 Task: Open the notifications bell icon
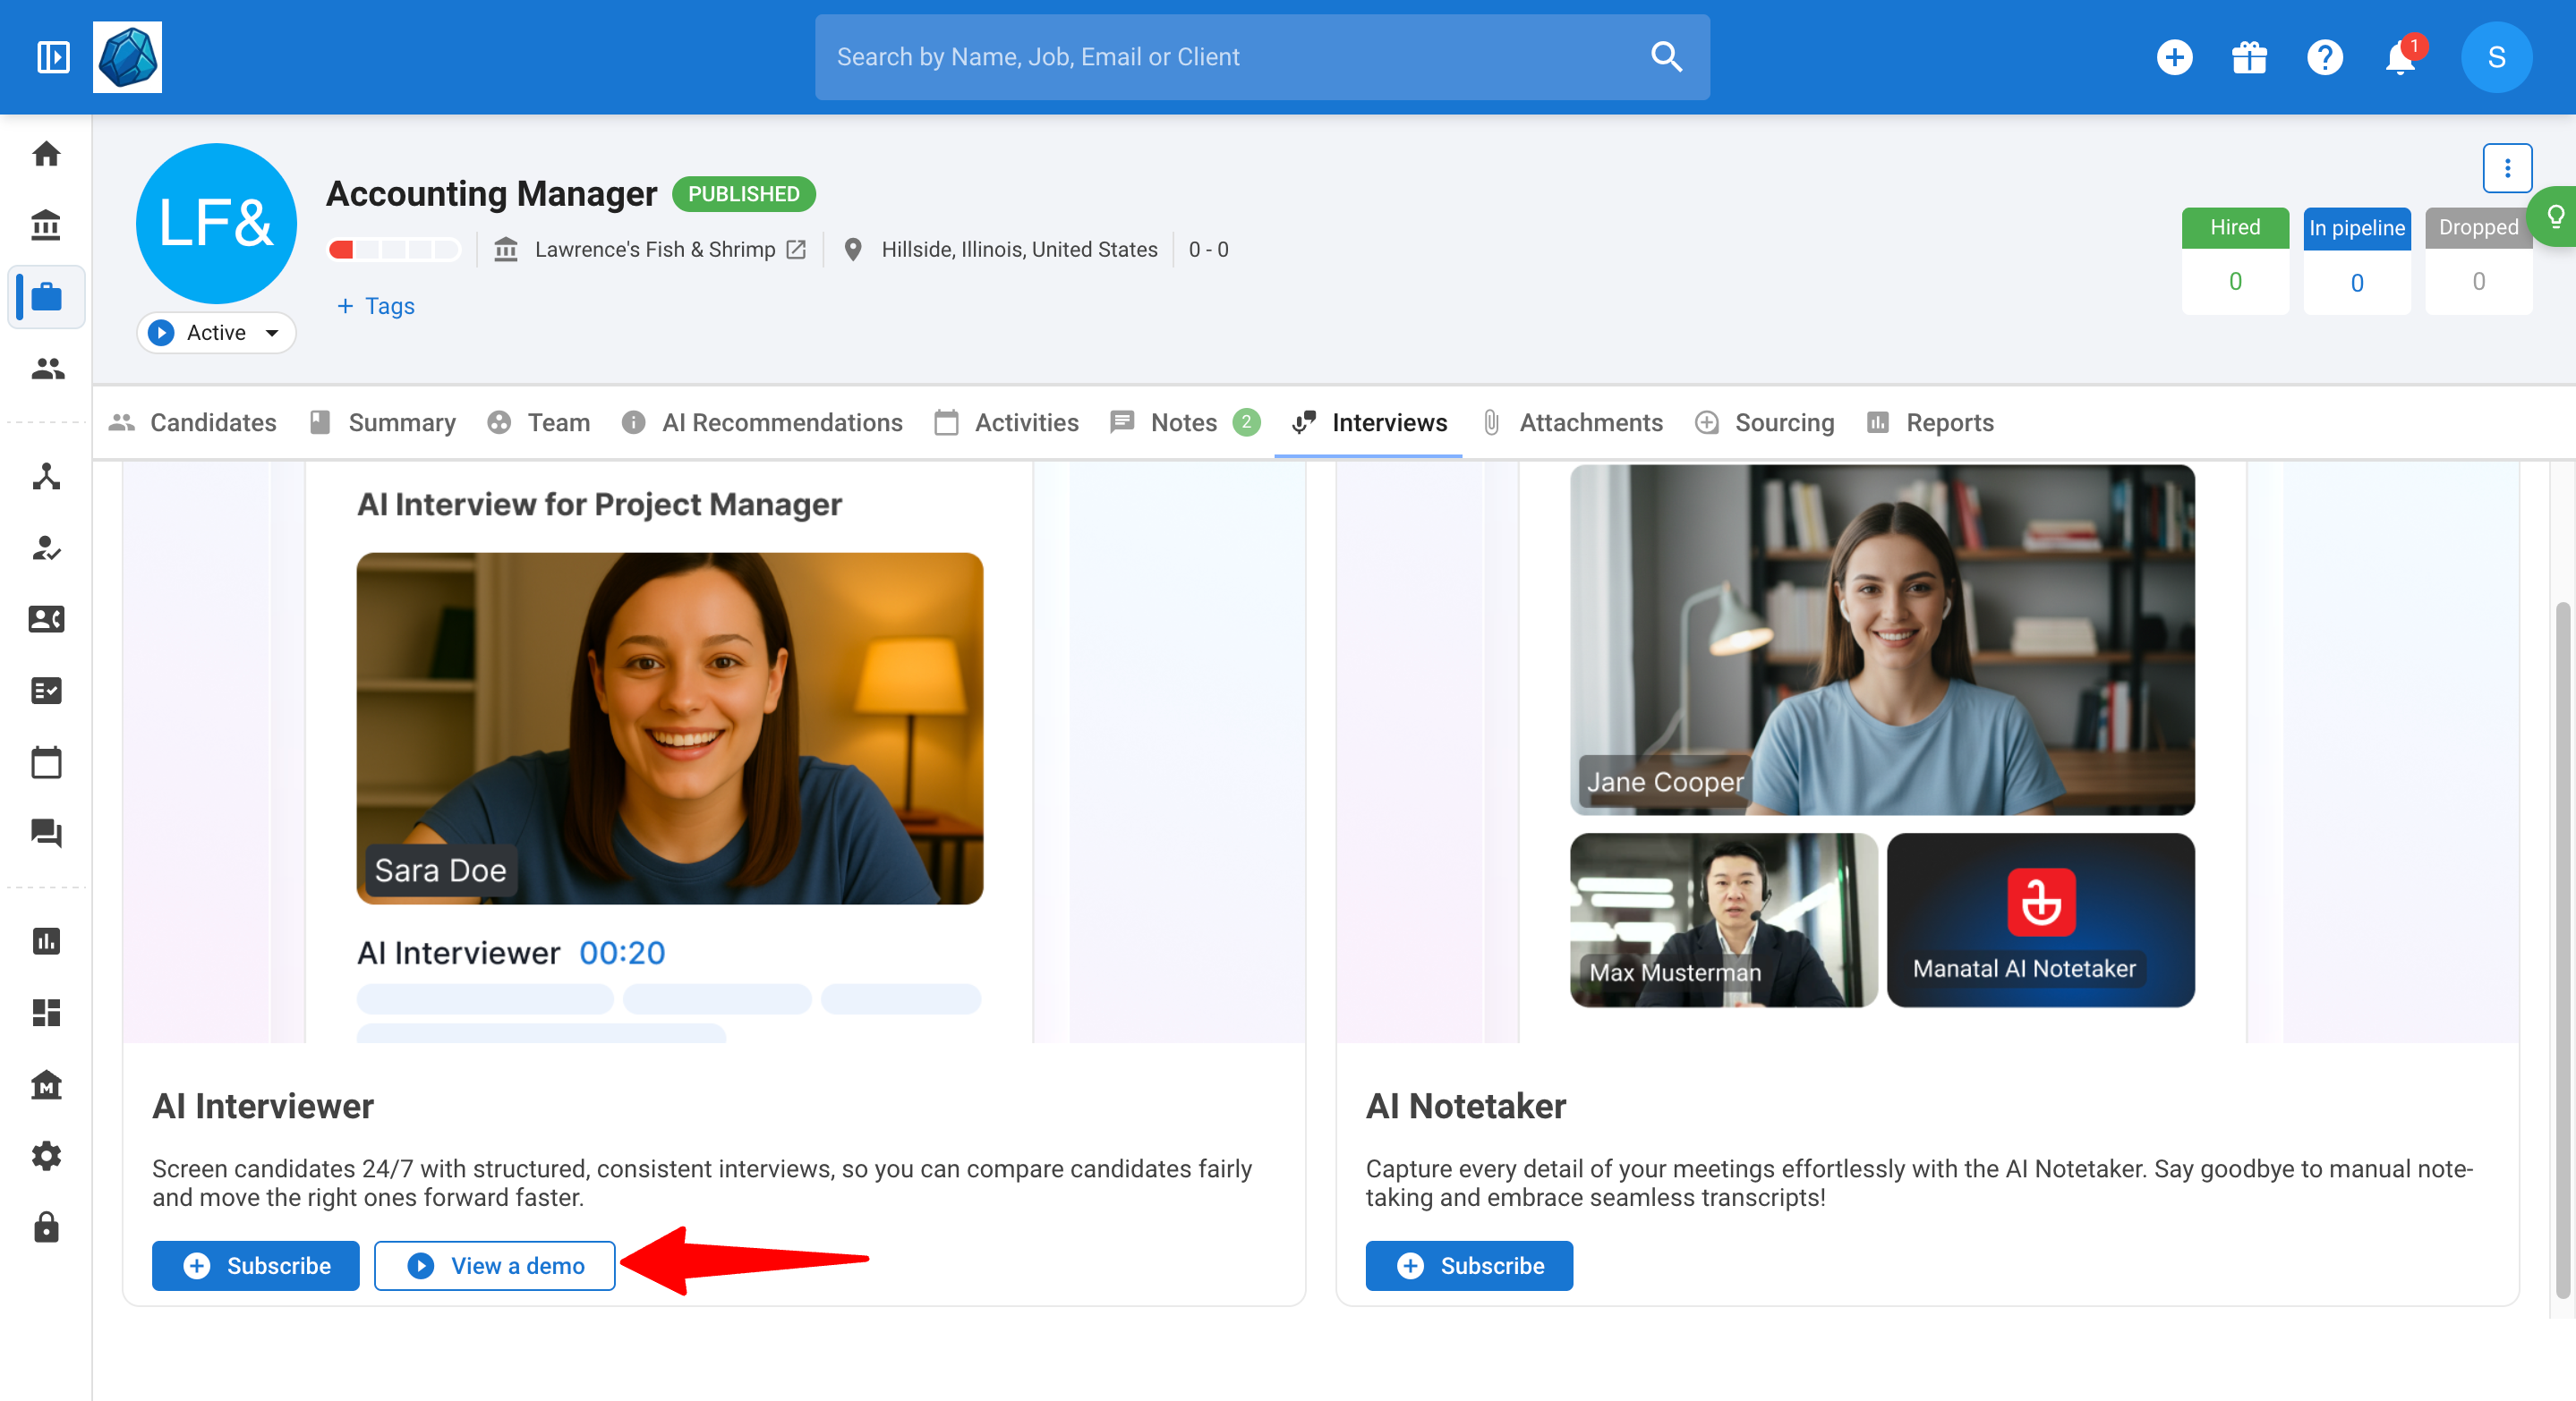pyautogui.click(x=2400, y=57)
